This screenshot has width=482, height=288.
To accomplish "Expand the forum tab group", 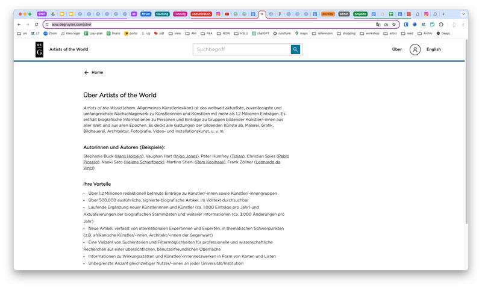I will [146, 14].
